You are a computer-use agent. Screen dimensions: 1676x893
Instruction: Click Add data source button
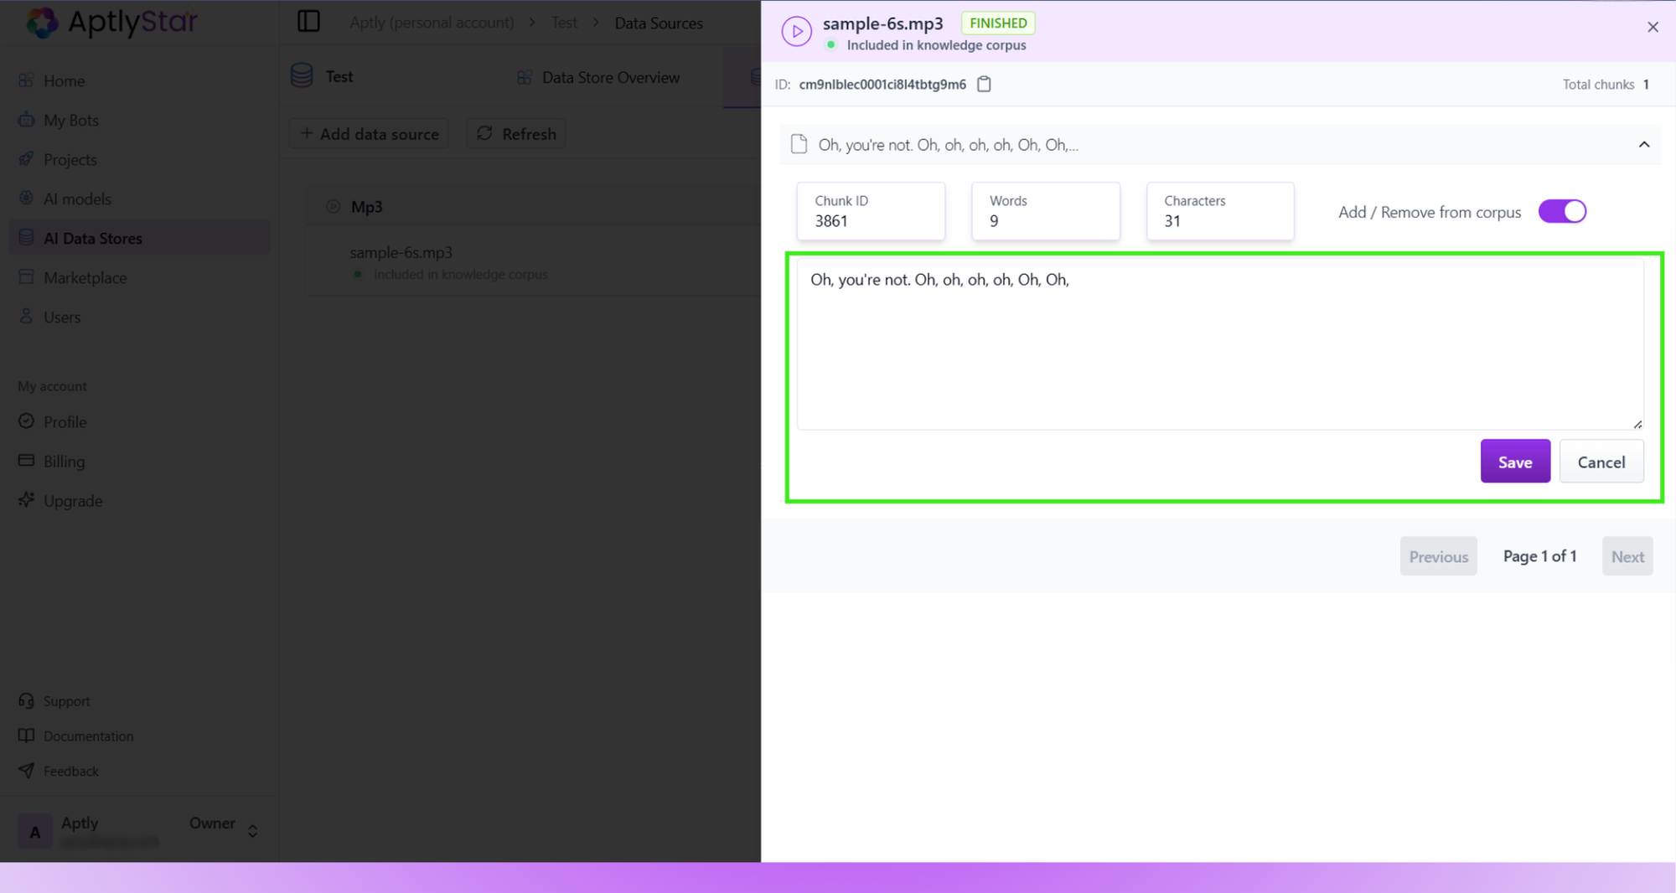[x=370, y=134]
